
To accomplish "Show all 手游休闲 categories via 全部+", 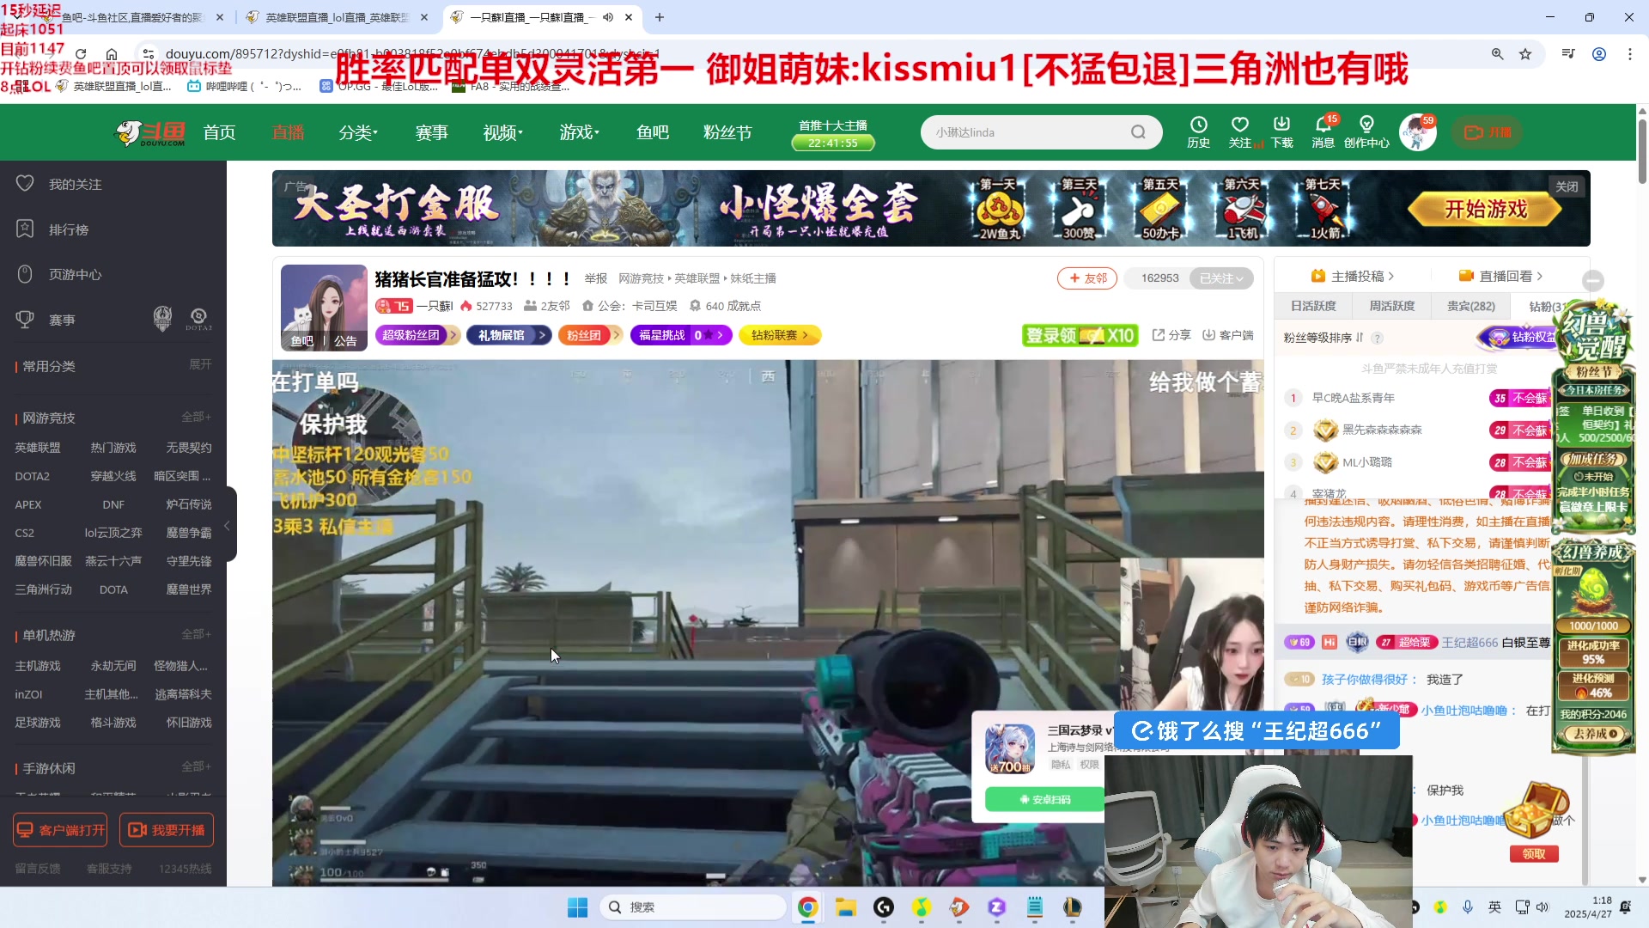I will click(x=197, y=766).
